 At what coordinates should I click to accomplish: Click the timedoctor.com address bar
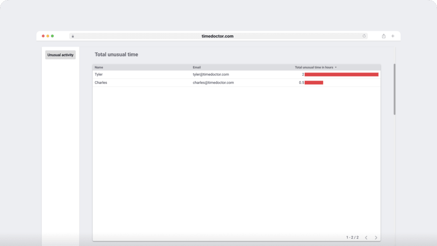[217, 36]
